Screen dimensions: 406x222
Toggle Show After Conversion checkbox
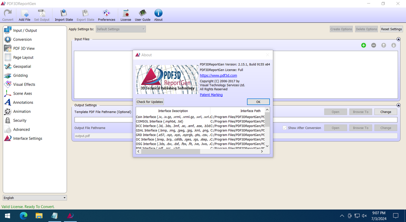pyautogui.click(x=285, y=128)
